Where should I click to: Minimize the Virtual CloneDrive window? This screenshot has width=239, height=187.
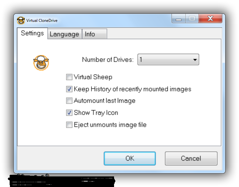click(179, 18)
